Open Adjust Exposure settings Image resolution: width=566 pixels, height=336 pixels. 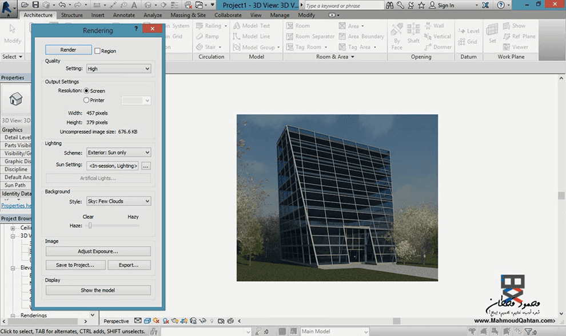(97, 251)
